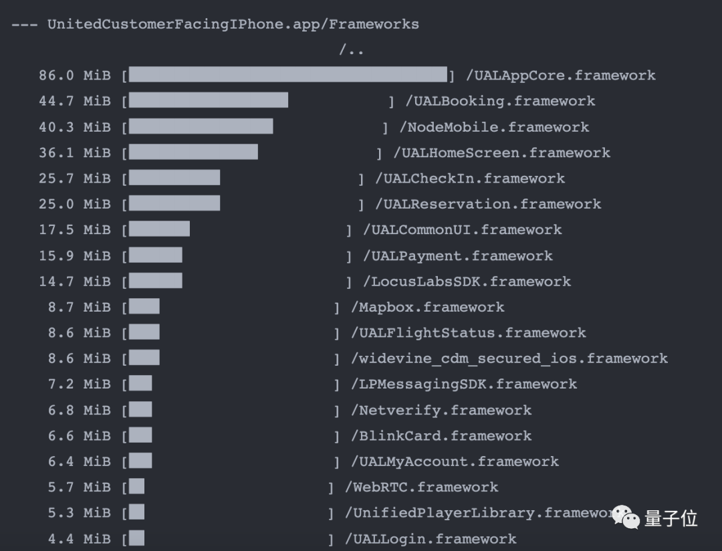This screenshot has width=722, height=551.
Task: Click the UALCheckIn.framework item
Action: click(x=470, y=179)
